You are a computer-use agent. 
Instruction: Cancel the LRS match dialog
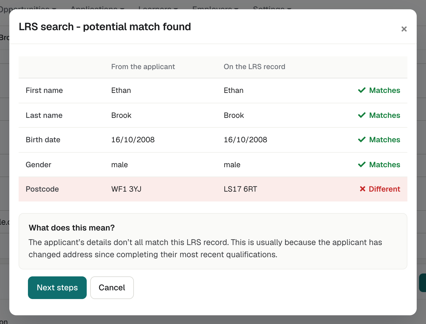coord(112,288)
